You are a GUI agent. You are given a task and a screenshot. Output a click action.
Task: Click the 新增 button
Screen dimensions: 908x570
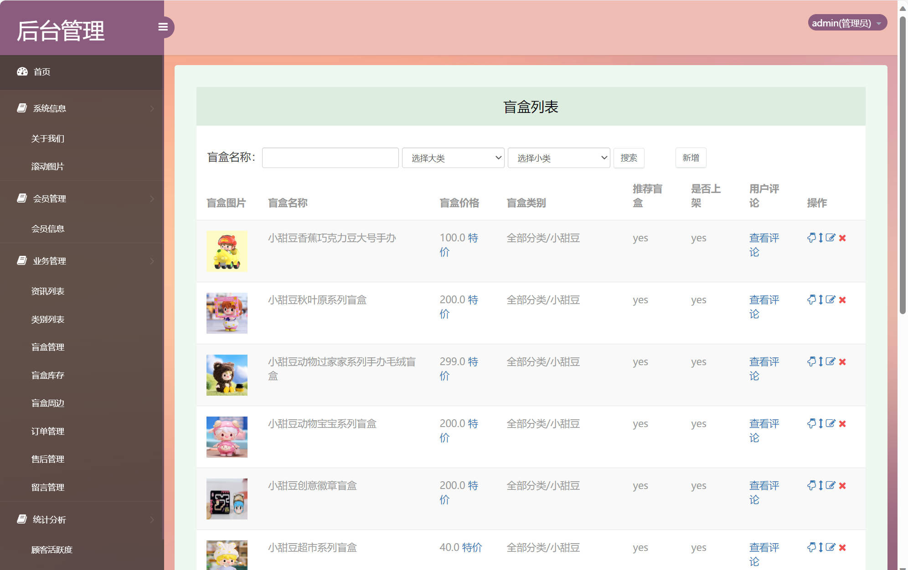[691, 158]
